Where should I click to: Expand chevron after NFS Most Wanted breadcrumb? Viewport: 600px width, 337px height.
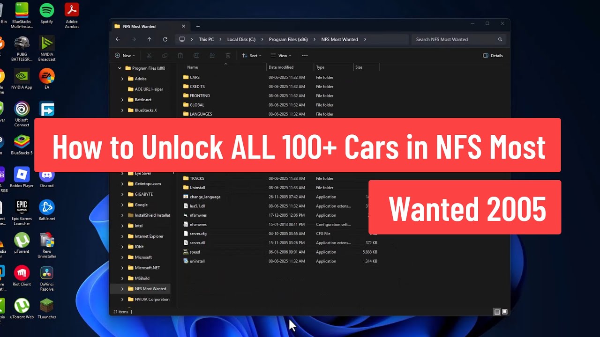click(365, 39)
